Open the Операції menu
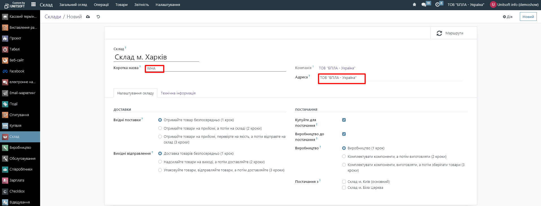The image size is (541, 206). (x=101, y=5)
